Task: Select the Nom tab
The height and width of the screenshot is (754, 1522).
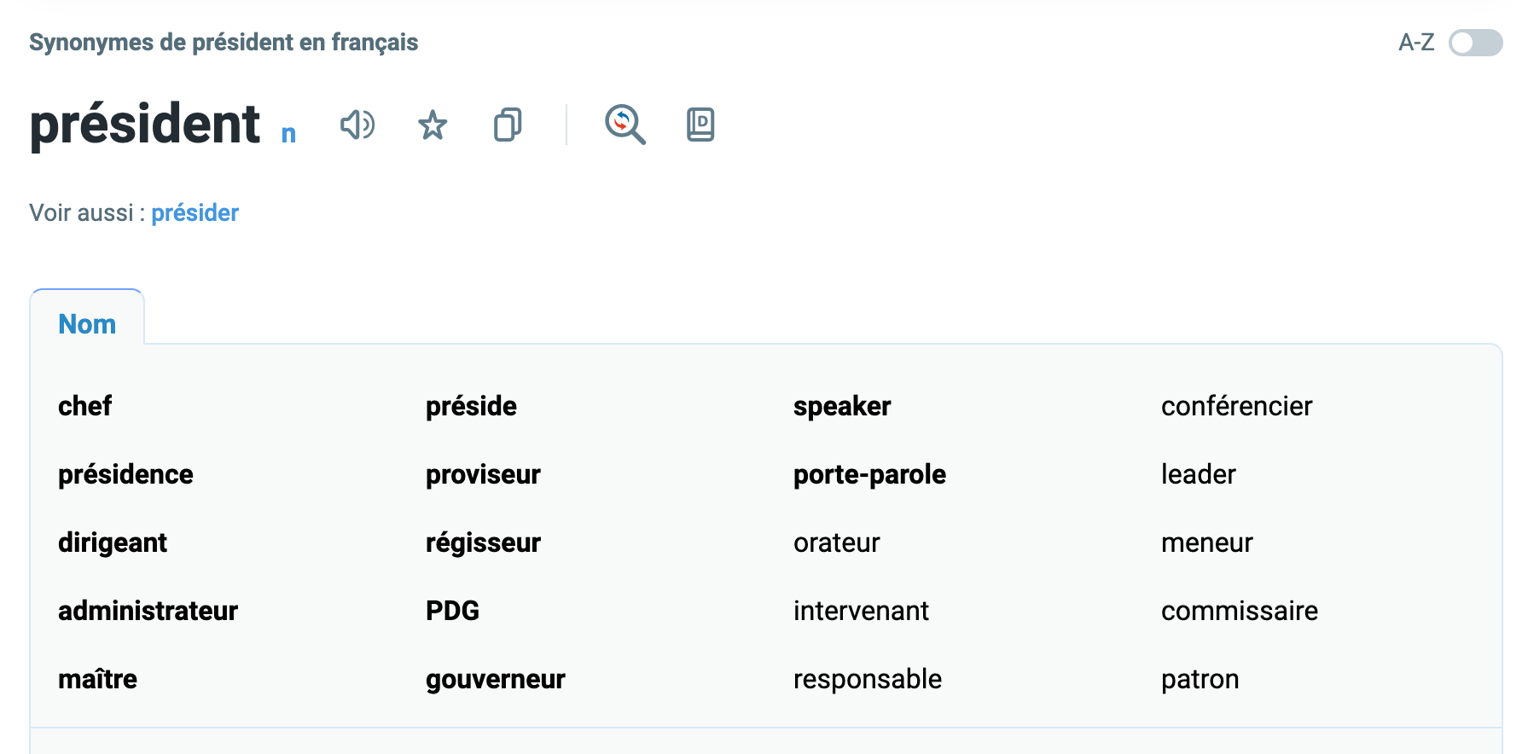Action: pos(87,324)
